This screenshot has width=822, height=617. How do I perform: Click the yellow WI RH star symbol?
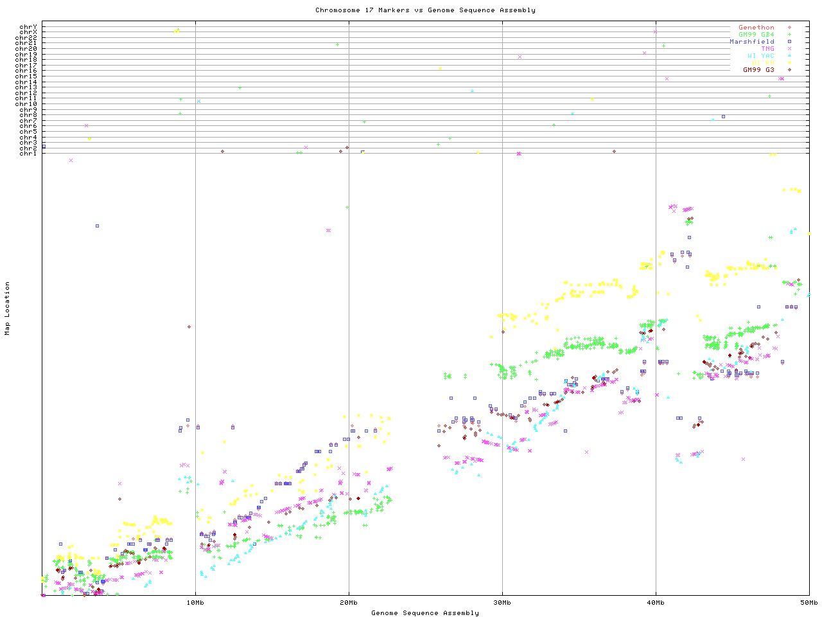click(789, 63)
